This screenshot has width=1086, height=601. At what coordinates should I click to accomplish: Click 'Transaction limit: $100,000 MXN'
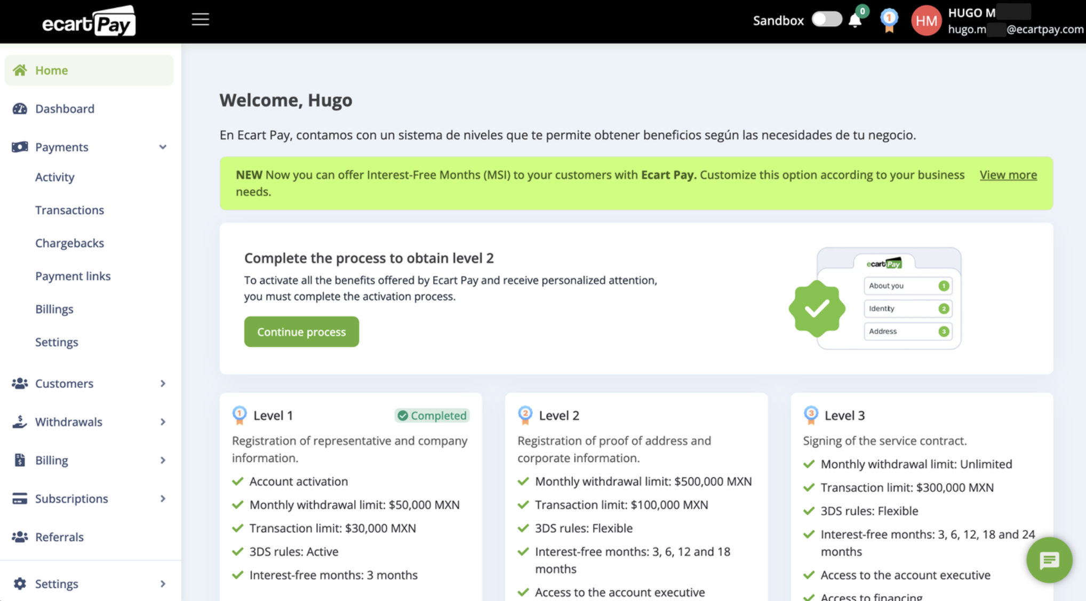pos(621,505)
